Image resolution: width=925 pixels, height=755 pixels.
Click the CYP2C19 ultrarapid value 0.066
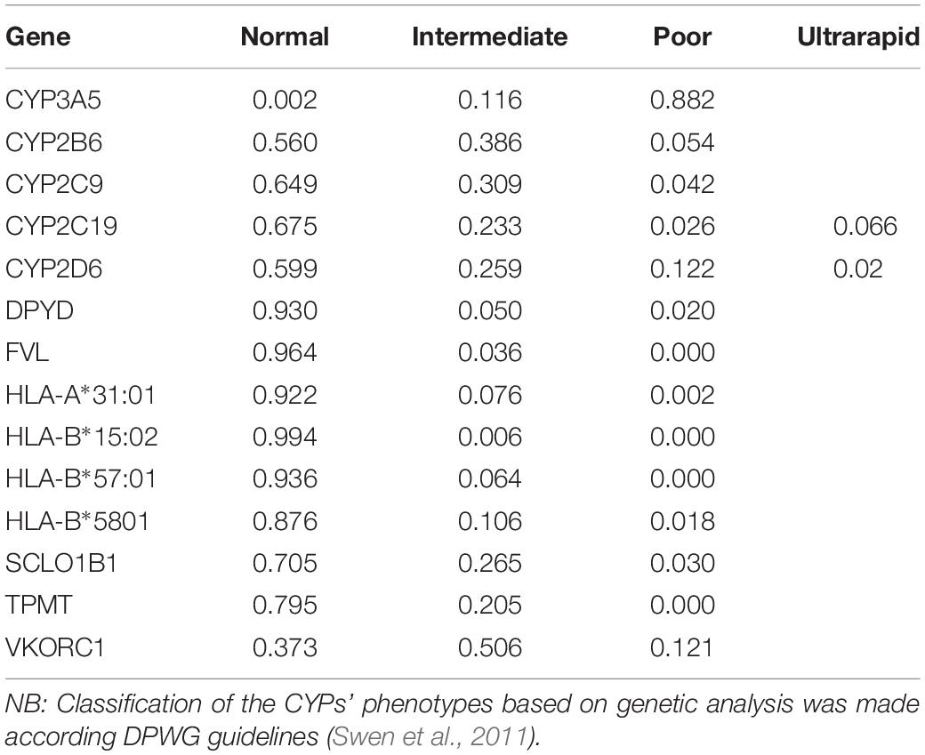(x=865, y=226)
